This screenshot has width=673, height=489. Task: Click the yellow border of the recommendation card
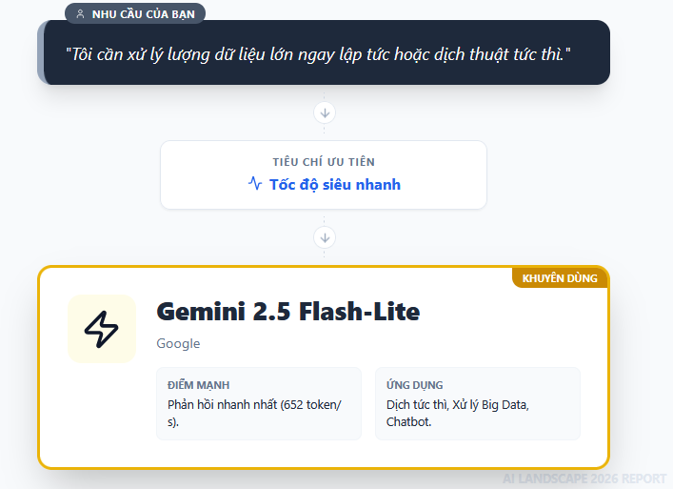(39, 381)
